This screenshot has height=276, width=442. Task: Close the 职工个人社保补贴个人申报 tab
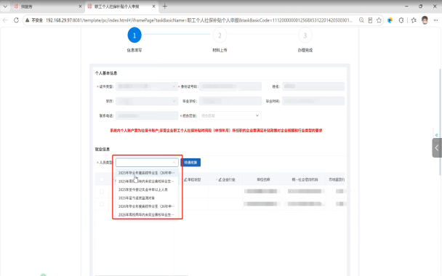(153, 7)
